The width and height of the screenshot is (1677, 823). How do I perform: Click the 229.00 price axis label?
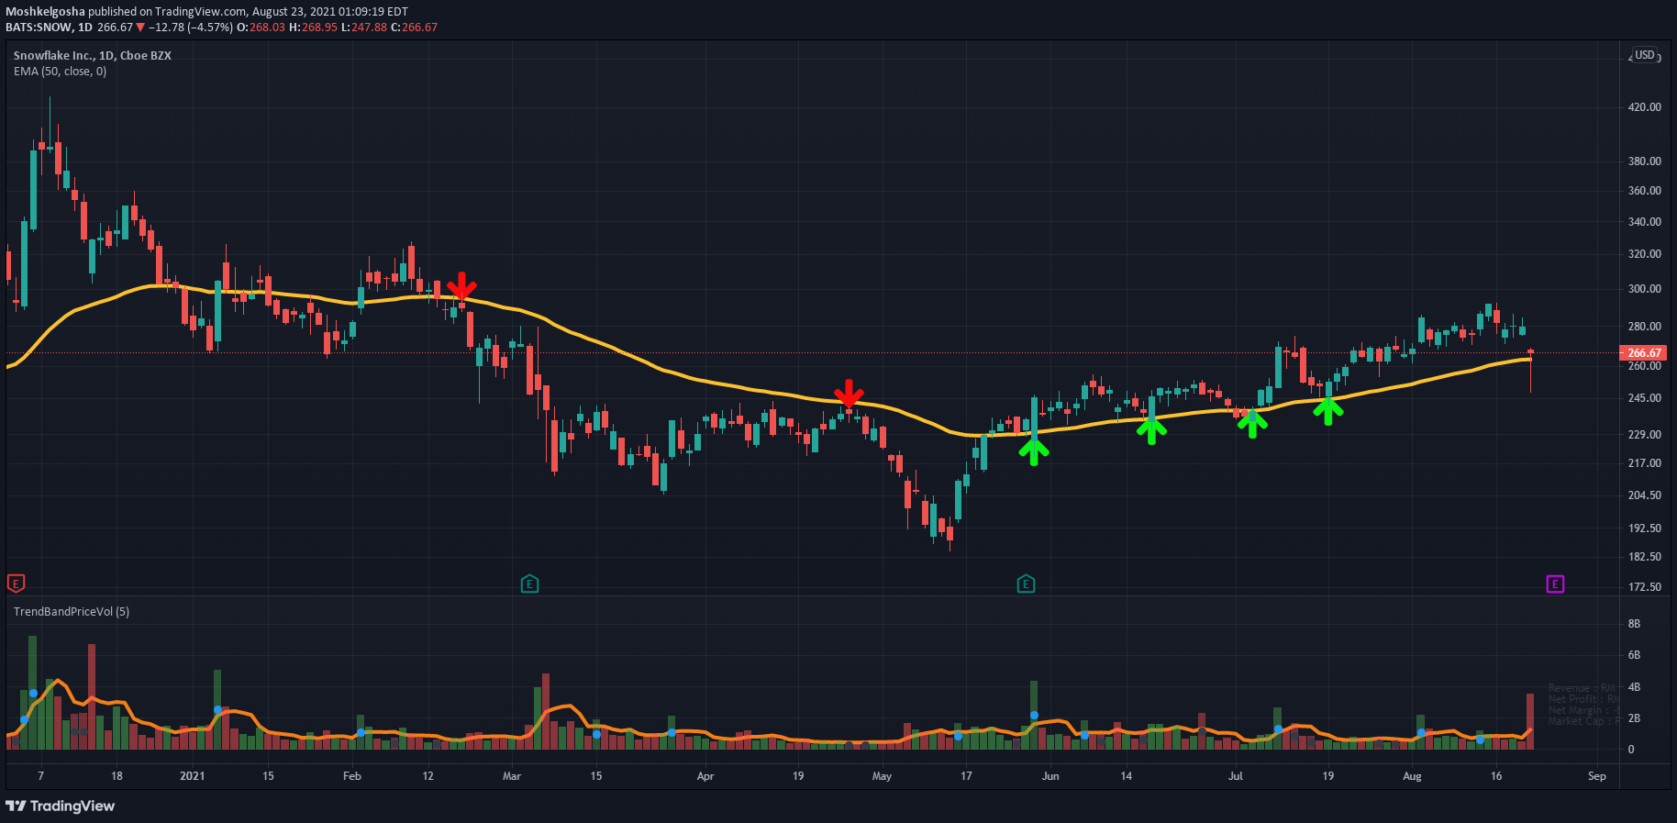1645,435
